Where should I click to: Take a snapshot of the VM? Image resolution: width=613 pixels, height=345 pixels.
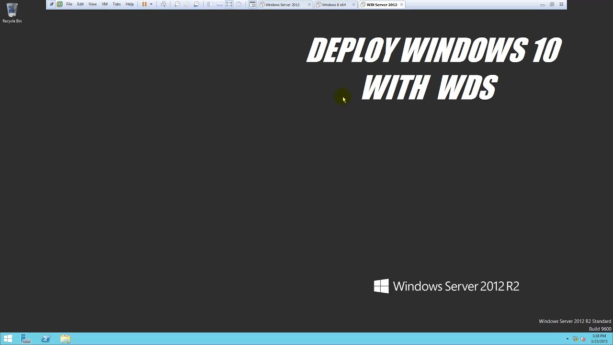pos(177,4)
